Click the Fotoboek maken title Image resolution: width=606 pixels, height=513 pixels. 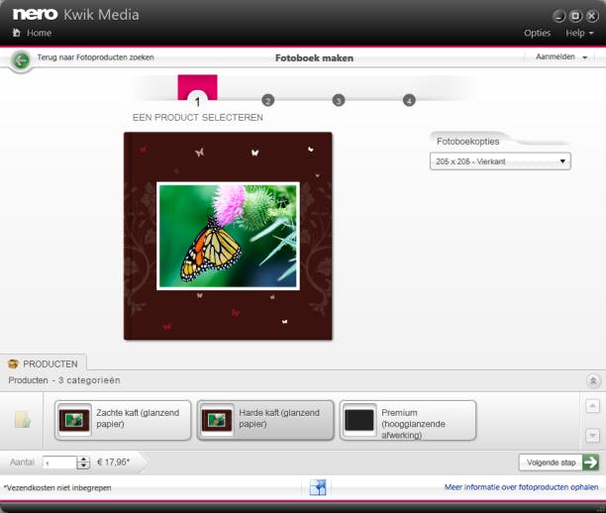click(314, 58)
